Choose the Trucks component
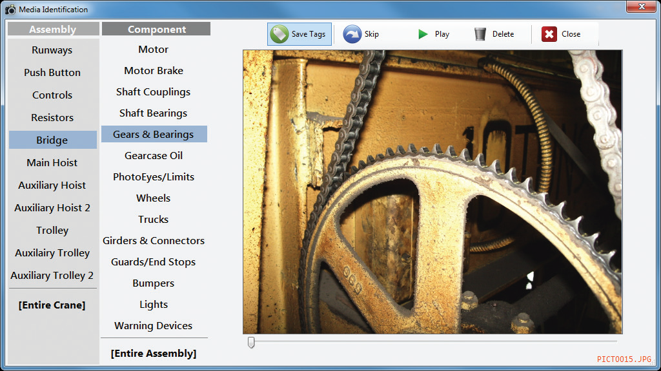 (154, 219)
